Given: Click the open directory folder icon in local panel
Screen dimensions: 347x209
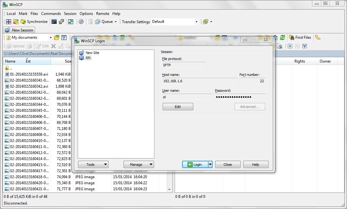Looking at the screenshot, I should click(57, 37).
